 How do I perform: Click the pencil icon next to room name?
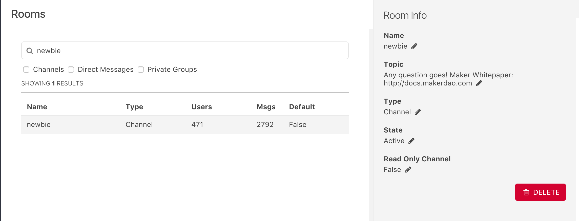coord(414,46)
